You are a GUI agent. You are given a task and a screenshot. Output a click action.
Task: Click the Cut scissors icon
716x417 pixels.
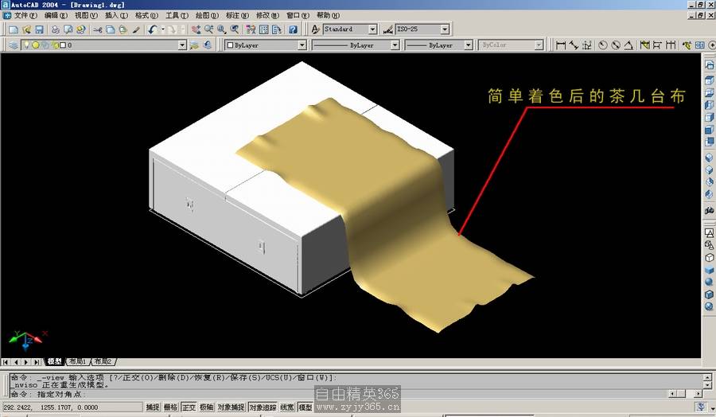[x=98, y=29]
